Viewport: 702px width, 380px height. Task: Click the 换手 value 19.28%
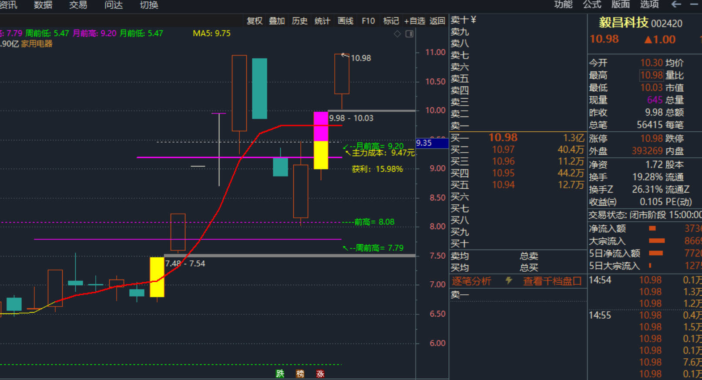tap(648, 177)
